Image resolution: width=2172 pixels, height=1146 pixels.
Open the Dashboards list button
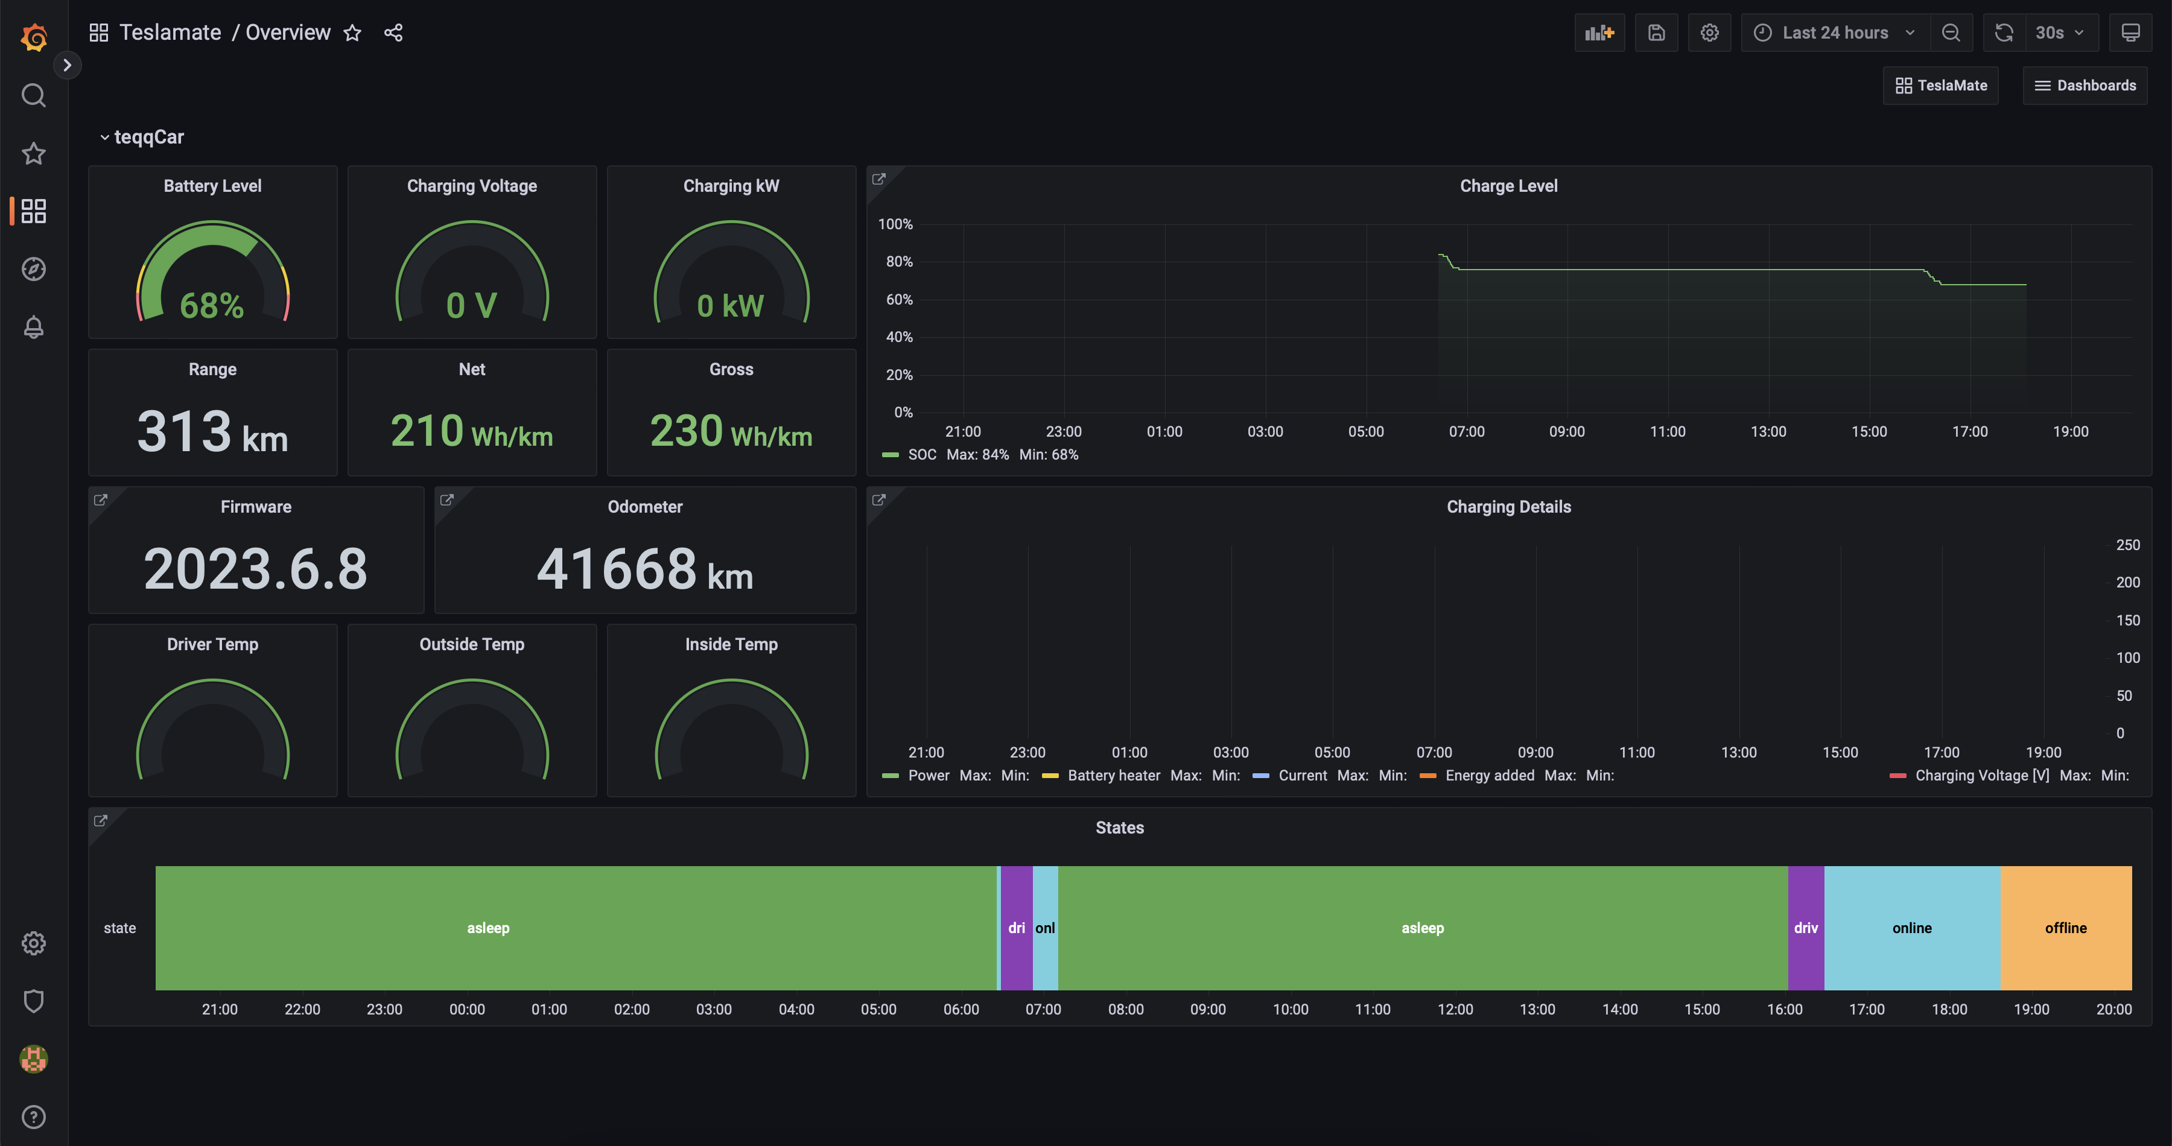click(x=2085, y=85)
